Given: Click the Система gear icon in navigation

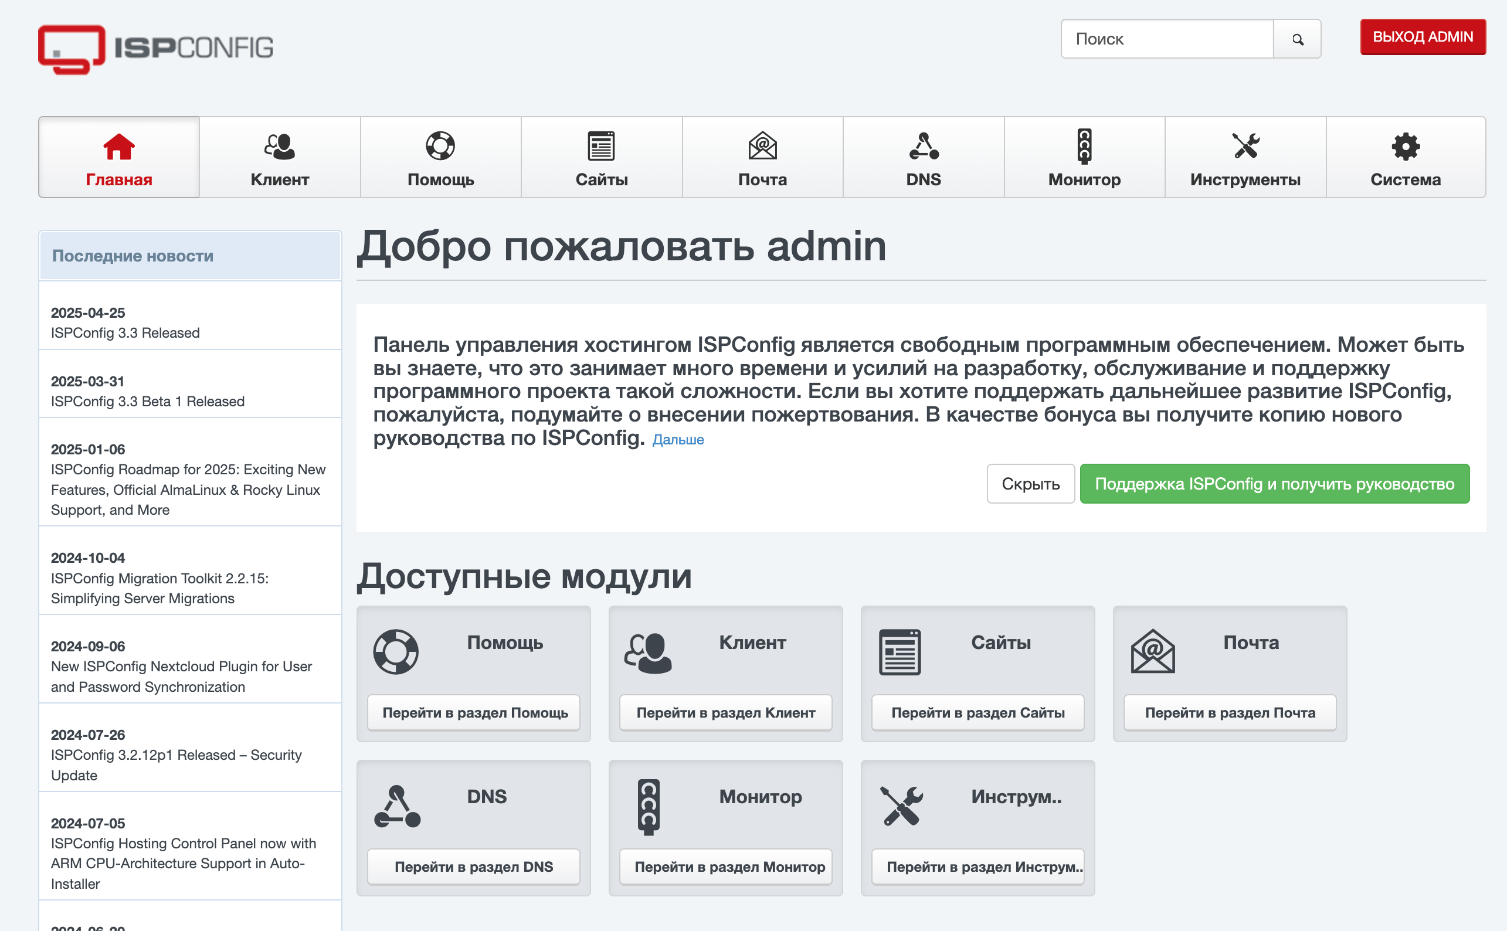Looking at the screenshot, I should 1406,147.
